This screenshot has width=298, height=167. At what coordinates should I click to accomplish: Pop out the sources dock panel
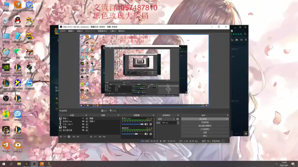tap(86, 115)
